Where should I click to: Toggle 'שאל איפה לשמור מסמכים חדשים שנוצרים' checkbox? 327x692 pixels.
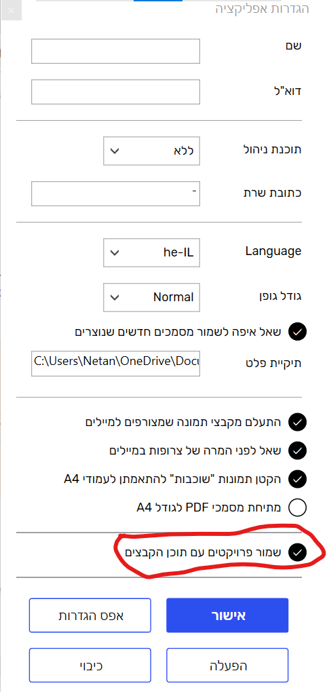297,332
